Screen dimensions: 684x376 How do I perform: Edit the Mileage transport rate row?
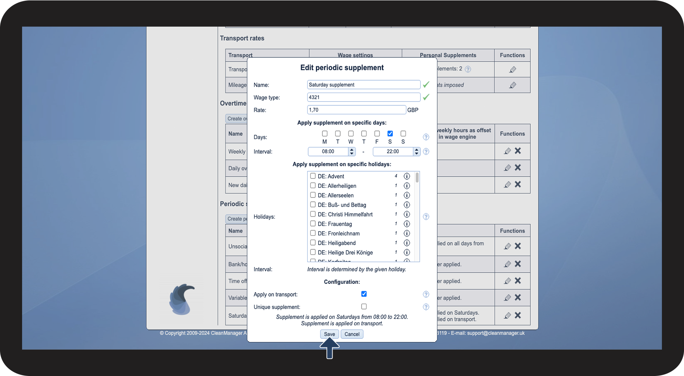point(513,85)
